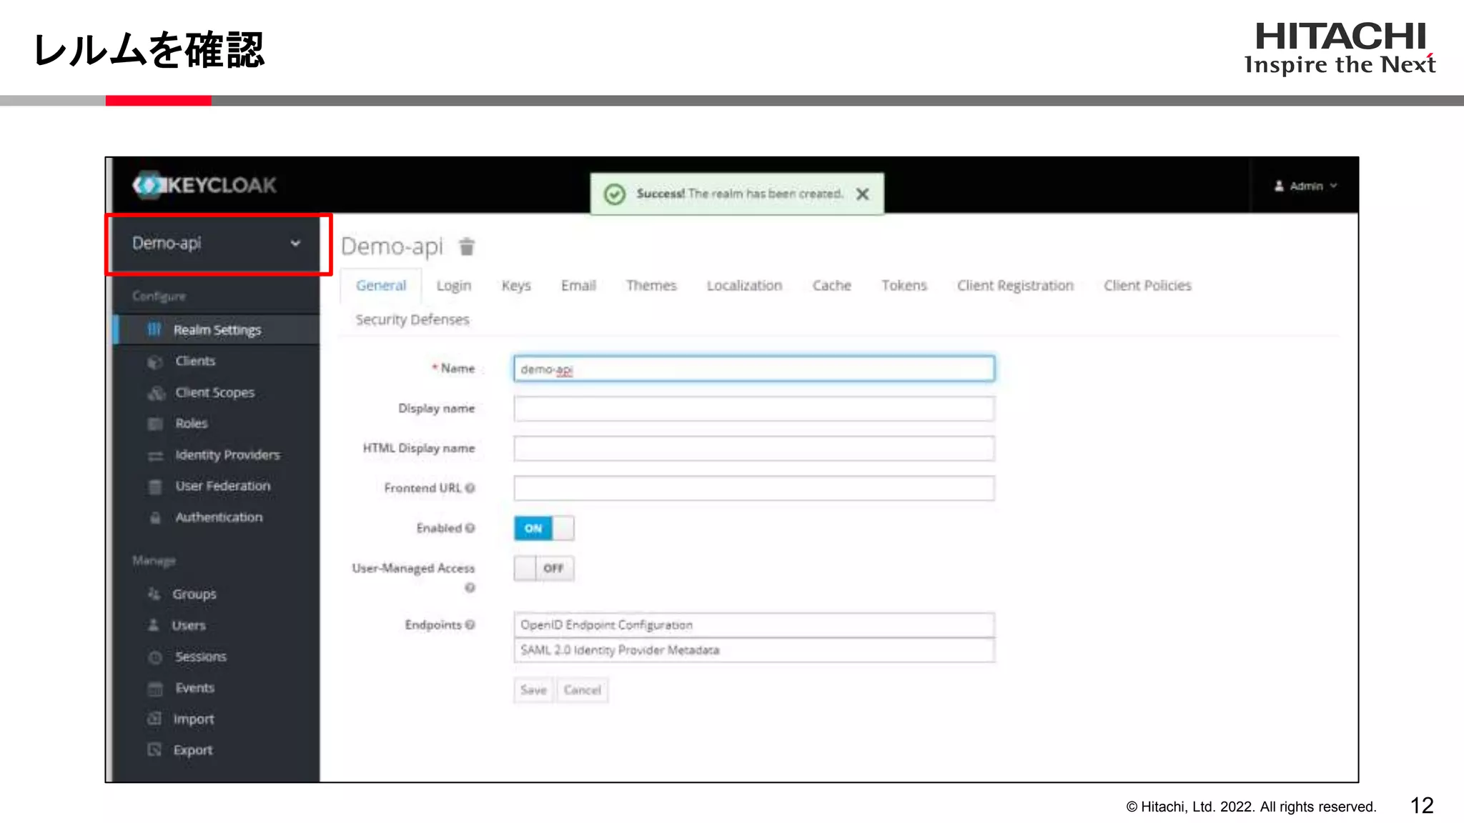Click the trash icon beside Demo-api title
This screenshot has width=1464, height=823.
[467, 246]
